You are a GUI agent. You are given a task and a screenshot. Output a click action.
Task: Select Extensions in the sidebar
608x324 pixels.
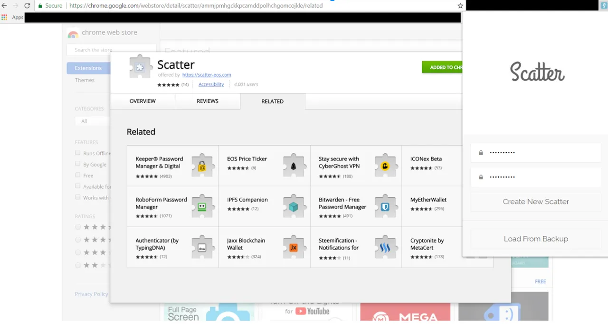(x=88, y=68)
